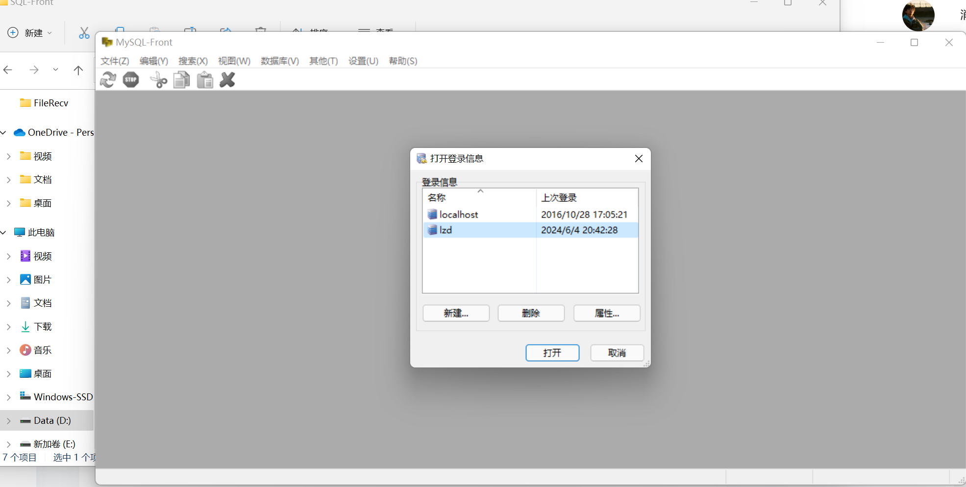Image resolution: width=966 pixels, height=487 pixels.
Task: Click the Copy icon in MySQL-Front toolbar
Action: 182,80
